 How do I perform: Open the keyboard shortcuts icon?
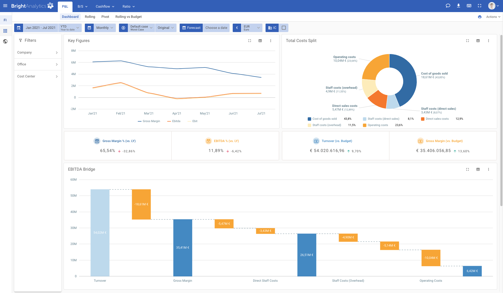(x=469, y=6)
